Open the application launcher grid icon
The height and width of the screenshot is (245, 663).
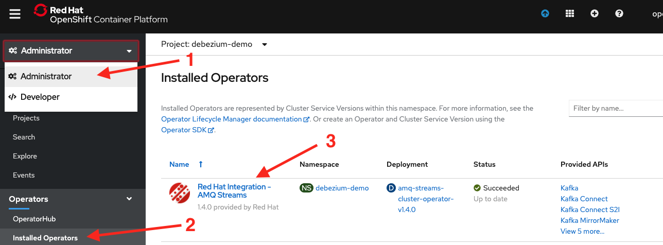click(x=570, y=14)
